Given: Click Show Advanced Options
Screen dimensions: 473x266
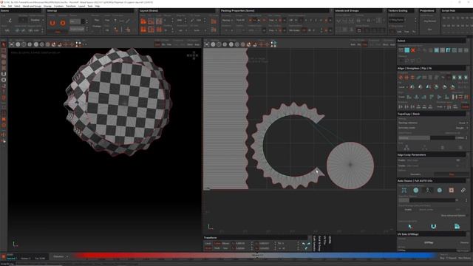Looking at the screenshot, I should pyautogui.click(x=453, y=216).
